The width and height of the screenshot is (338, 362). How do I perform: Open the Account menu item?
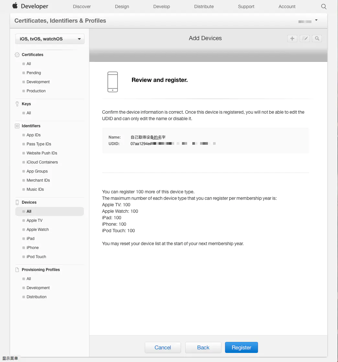pyautogui.click(x=287, y=6)
